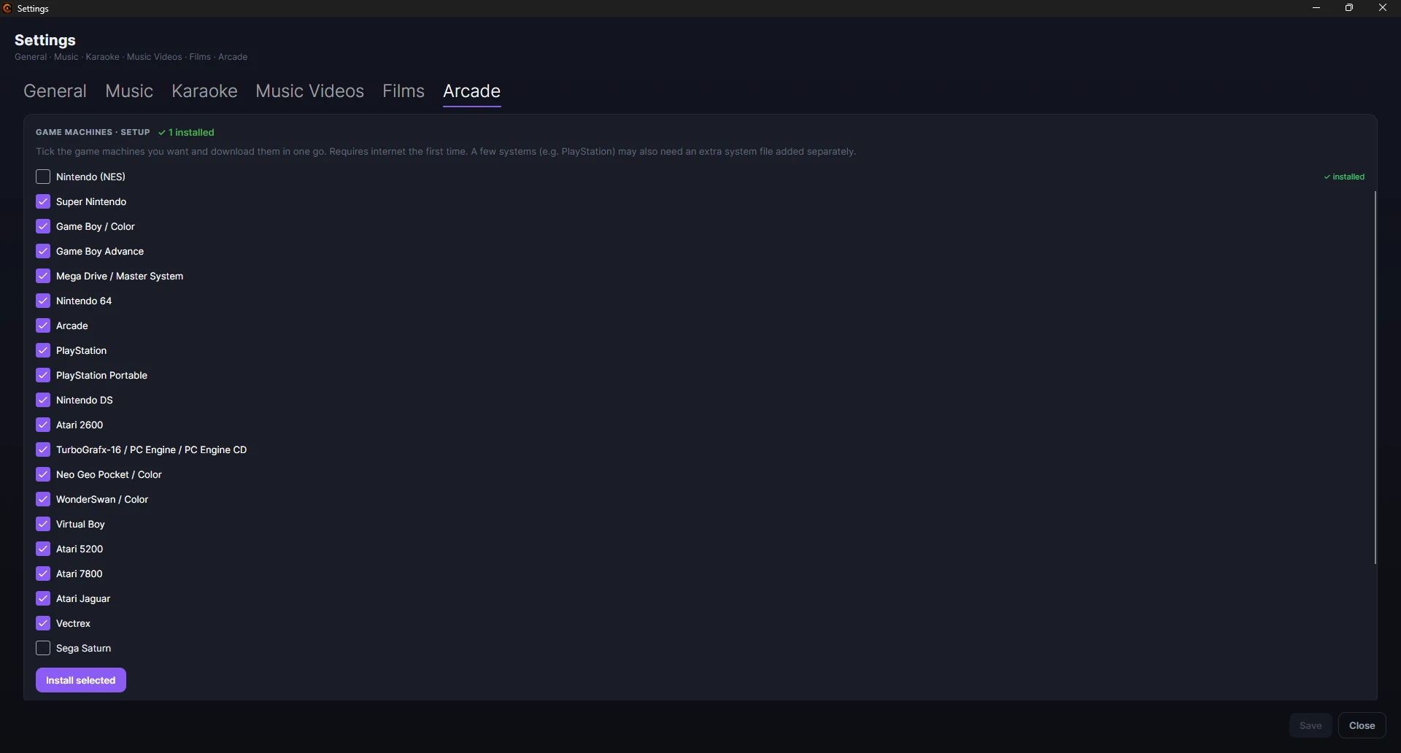This screenshot has height=753, width=1401.
Task: Enable the Sega Saturn checkbox
Action: (x=43, y=649)
